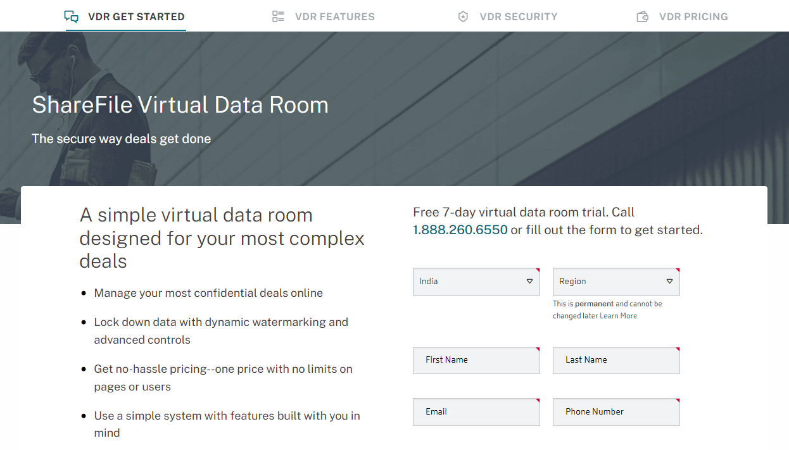789x450 pixels.
Task: Click the Email input field
Action: (x=476, y=411)
